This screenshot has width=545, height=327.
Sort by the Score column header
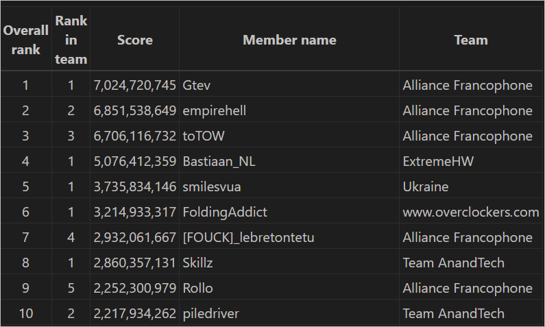(135, 40)
